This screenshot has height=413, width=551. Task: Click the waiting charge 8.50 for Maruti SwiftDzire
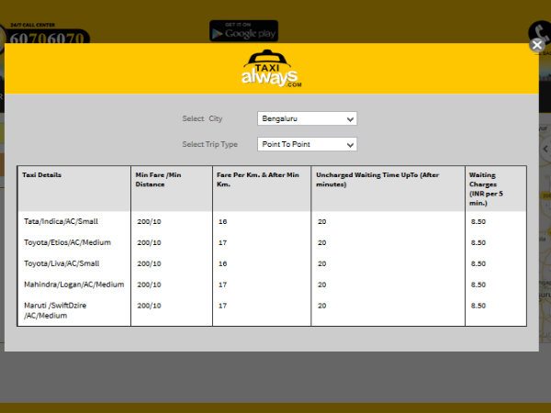(478, 306)
